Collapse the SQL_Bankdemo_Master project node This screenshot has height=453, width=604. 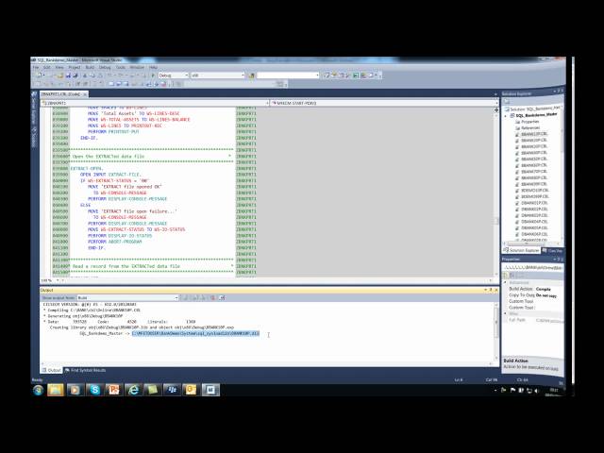[x=506, y=115]
